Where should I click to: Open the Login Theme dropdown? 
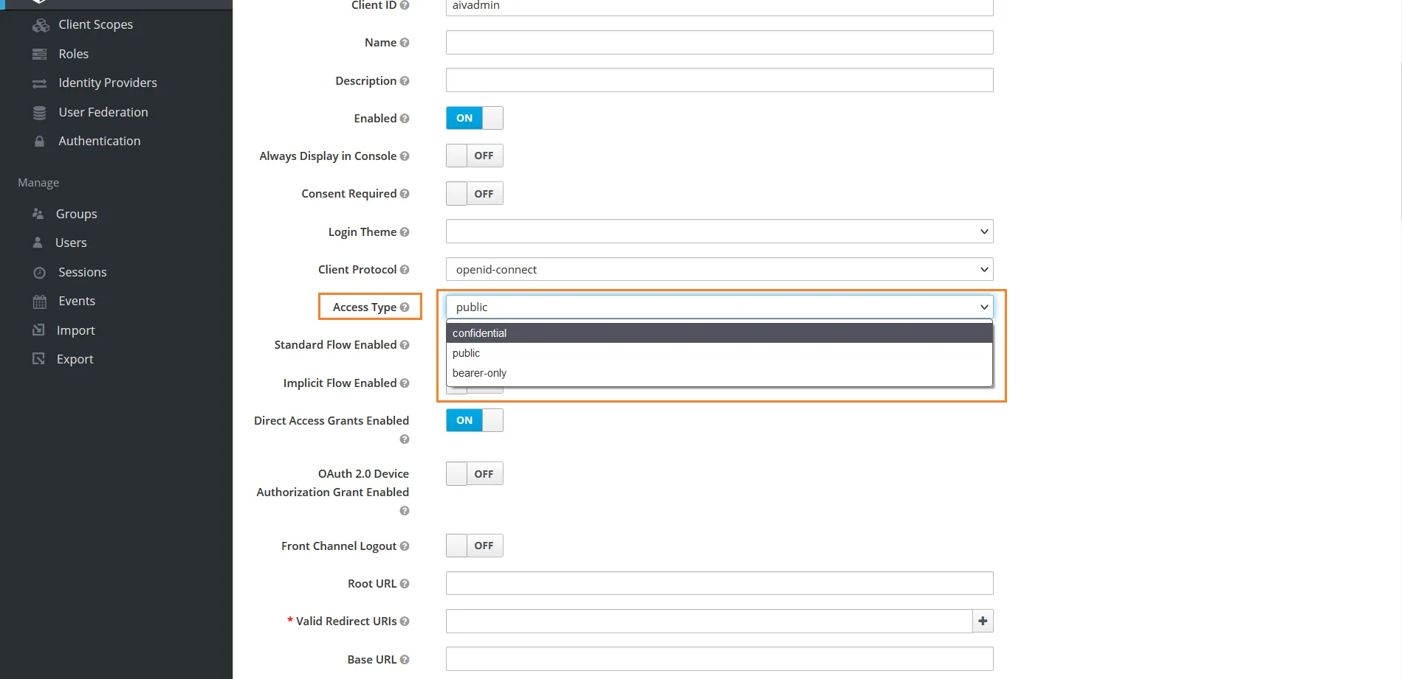coord(720,231)
